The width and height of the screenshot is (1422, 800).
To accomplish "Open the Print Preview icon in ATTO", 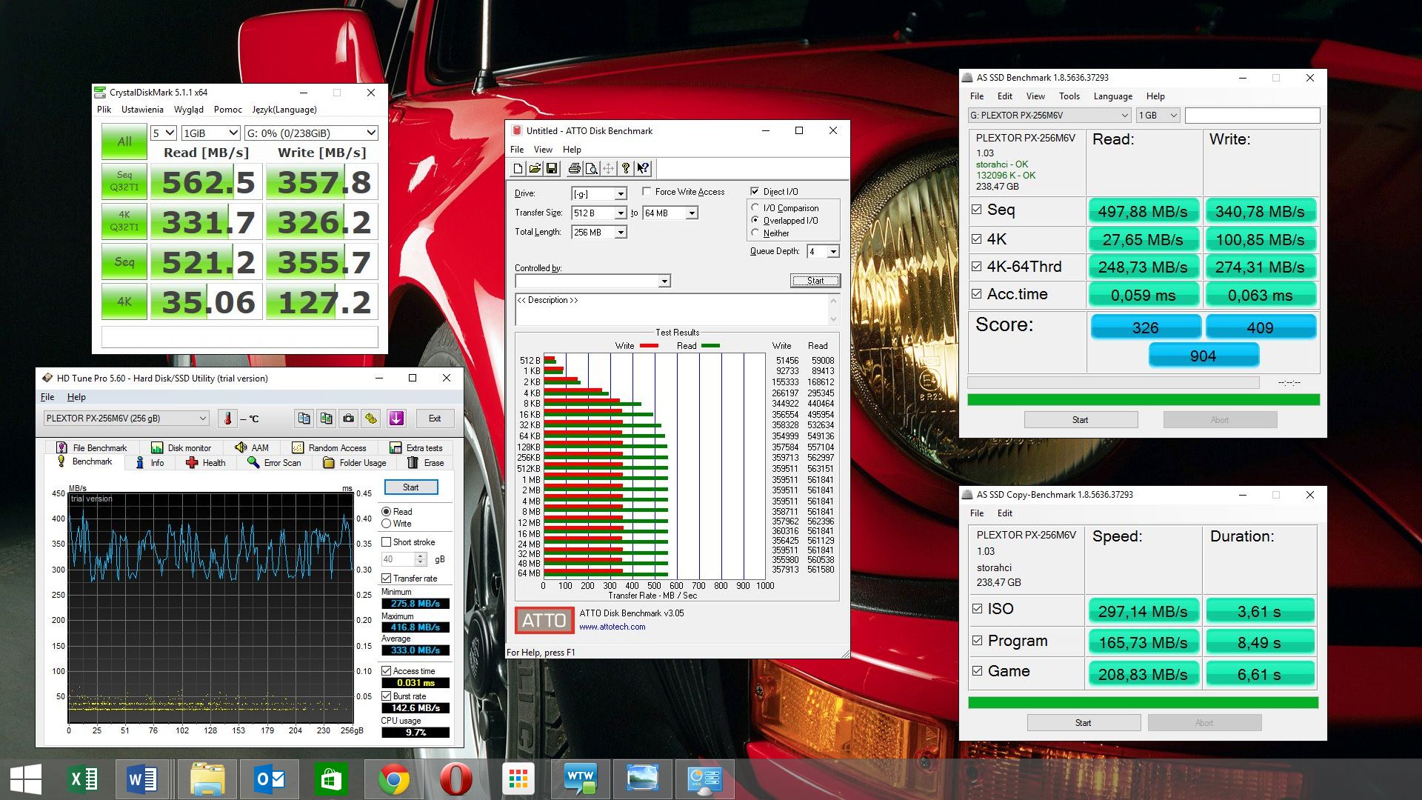I will coord(591,169).
